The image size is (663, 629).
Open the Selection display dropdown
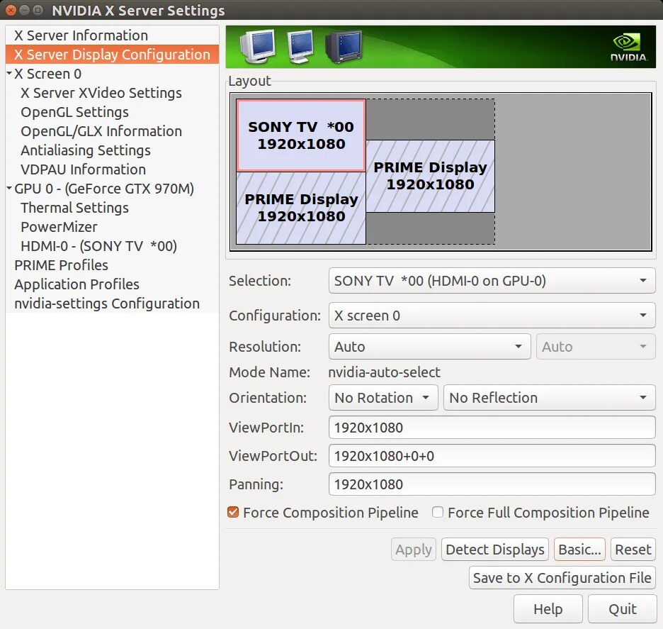492,281
